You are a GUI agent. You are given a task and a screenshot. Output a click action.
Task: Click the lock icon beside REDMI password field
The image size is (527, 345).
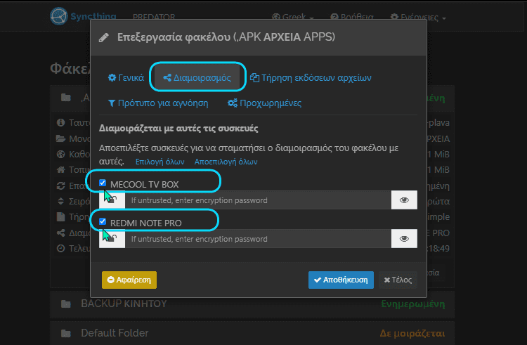click(112, 239)
